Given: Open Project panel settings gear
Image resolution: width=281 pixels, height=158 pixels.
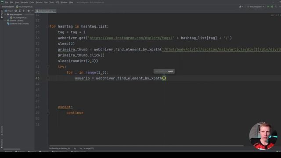Looking at the screenshot, I should coord(29,11).
